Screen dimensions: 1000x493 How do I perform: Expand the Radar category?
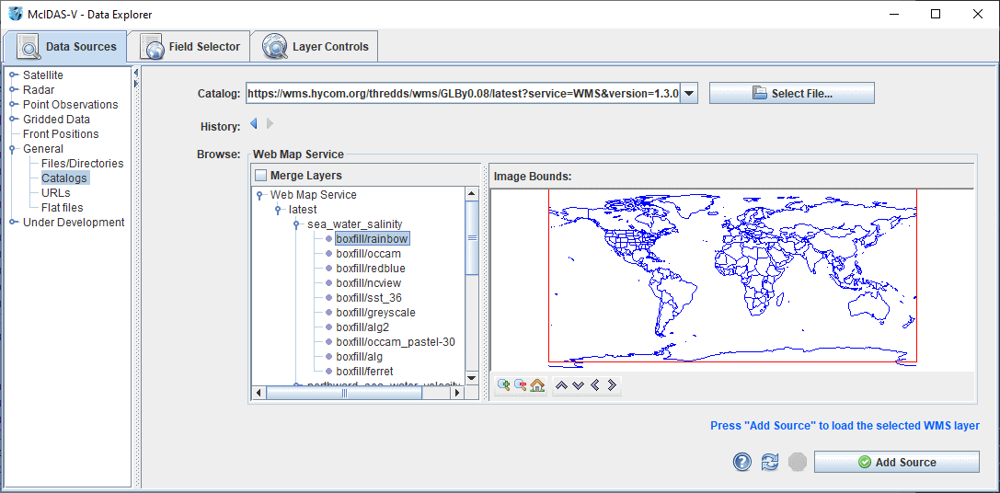tap(14, 90)
